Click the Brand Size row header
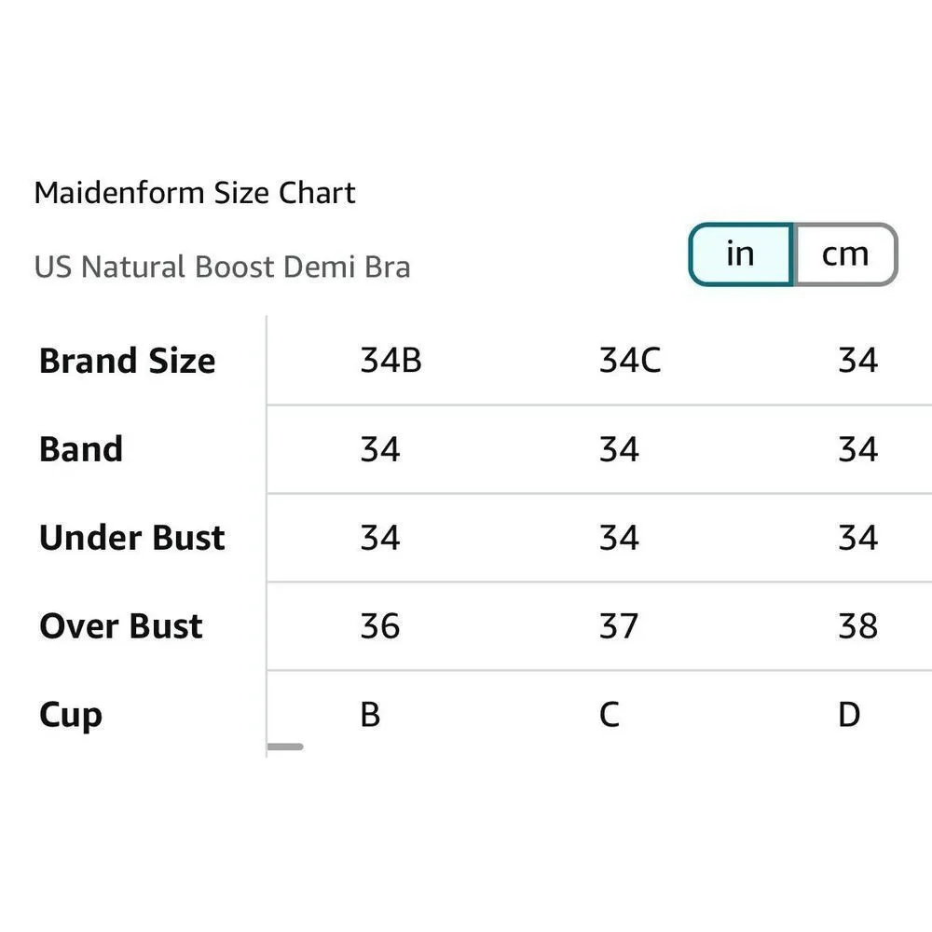Screen dimensions: 932x932 (126, 361)
